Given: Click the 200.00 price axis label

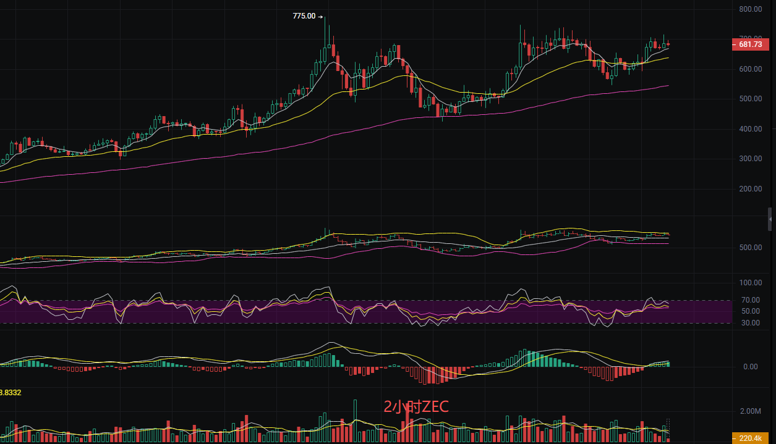Looking at the screenshot, I should (749, 189).
